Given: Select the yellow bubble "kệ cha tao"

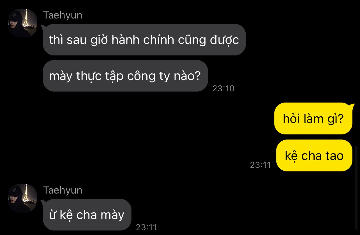Looking at the screenshot, I should coord(314,155).
